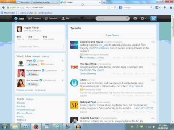Click View all in Who to follow
174x130 pixels.
tap(46, 56)
